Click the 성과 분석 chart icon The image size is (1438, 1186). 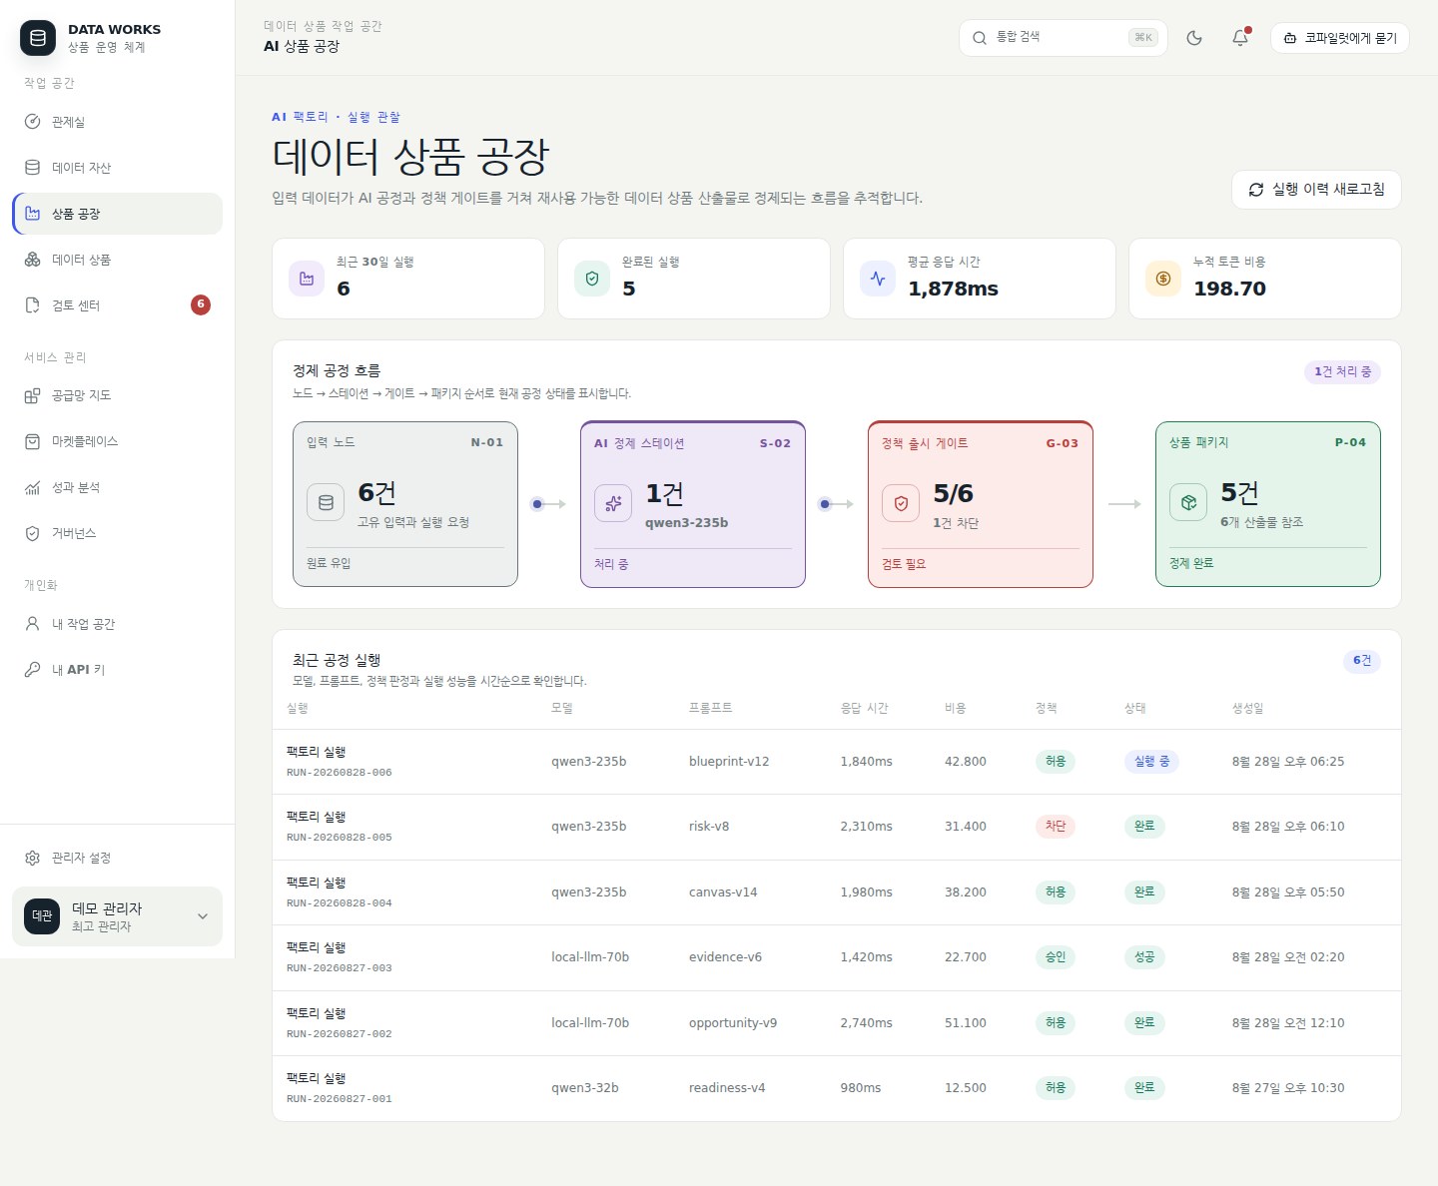click(x=32, y=487)
